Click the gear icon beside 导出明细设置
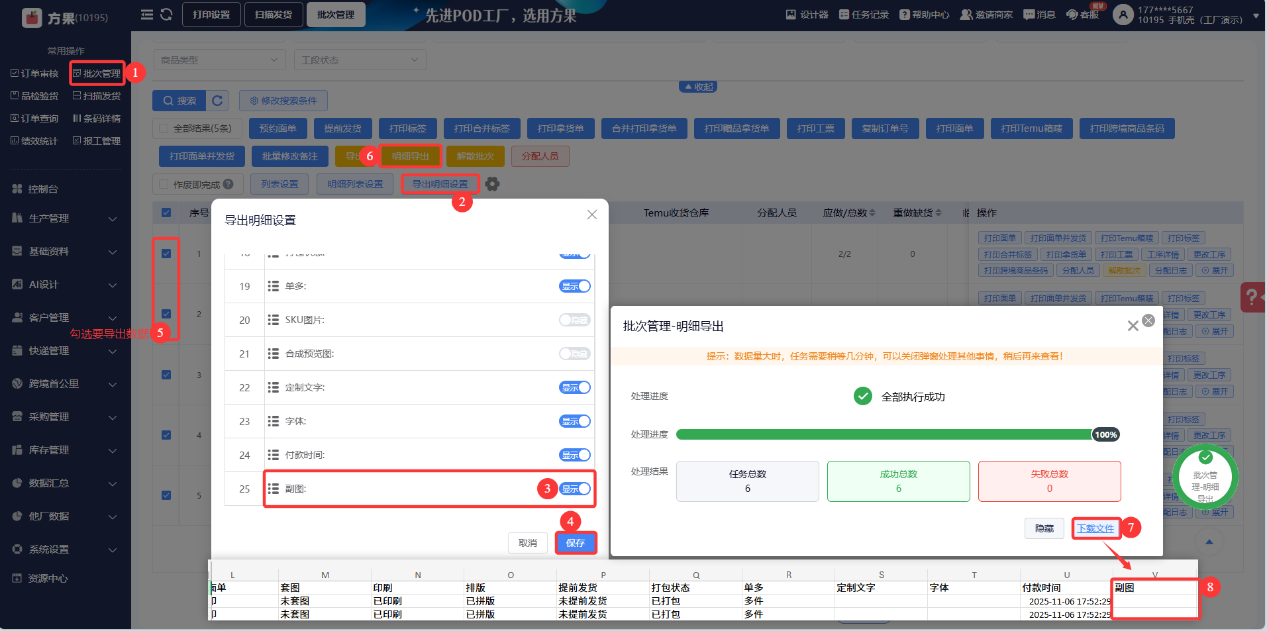The image size is (1267, 631). pos(492,184)
